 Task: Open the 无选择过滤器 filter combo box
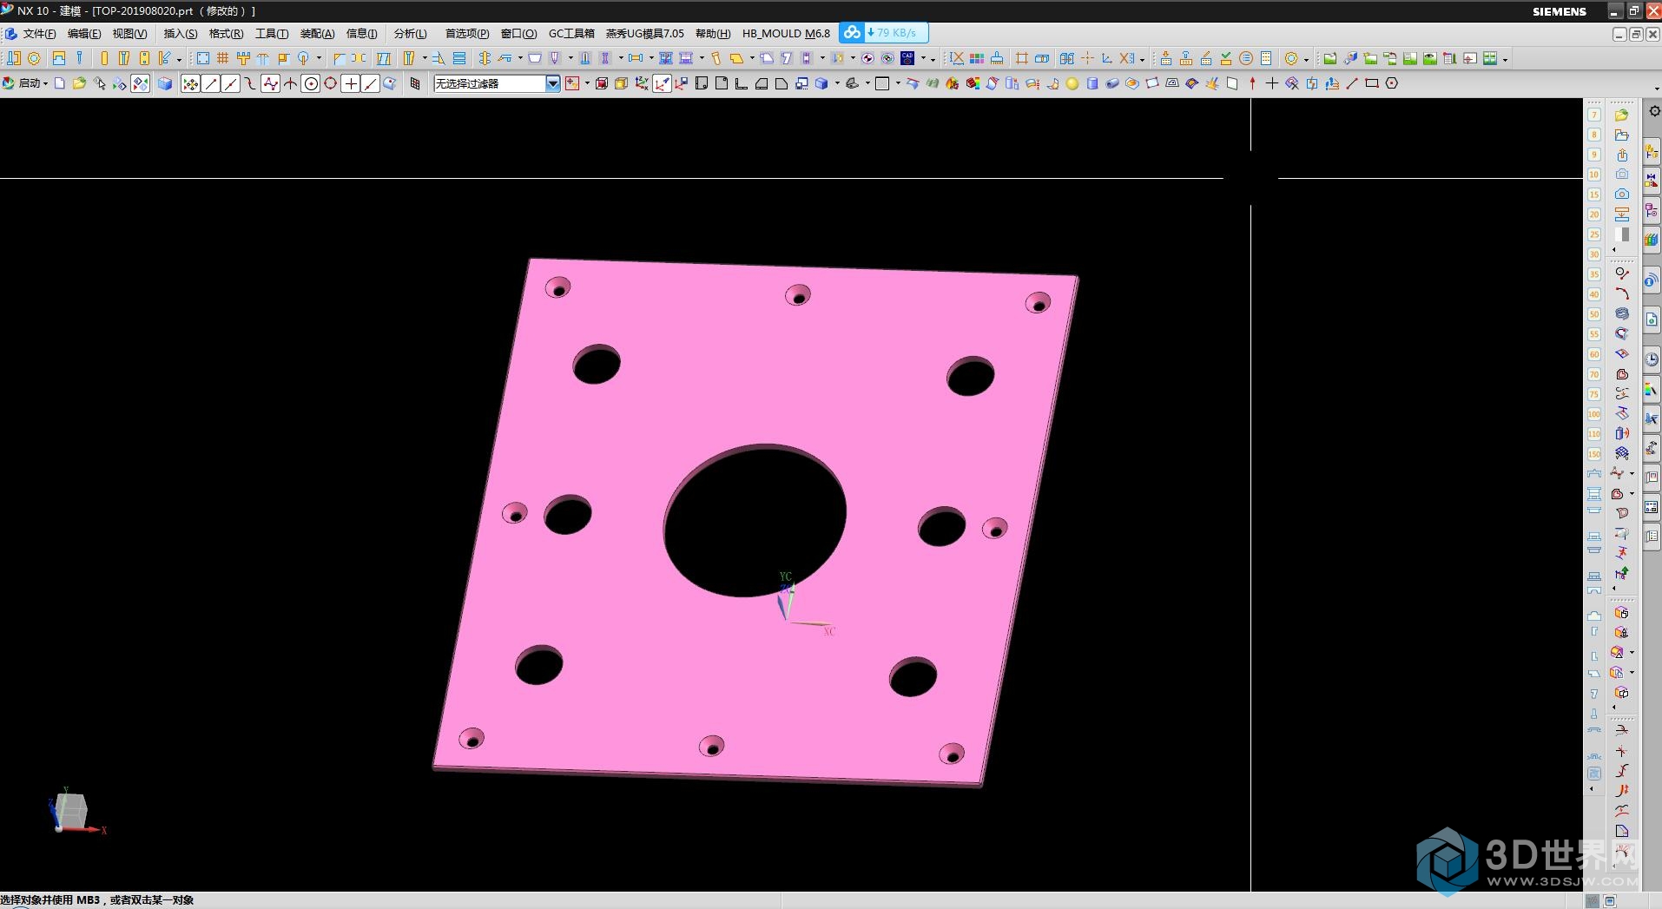497,83
